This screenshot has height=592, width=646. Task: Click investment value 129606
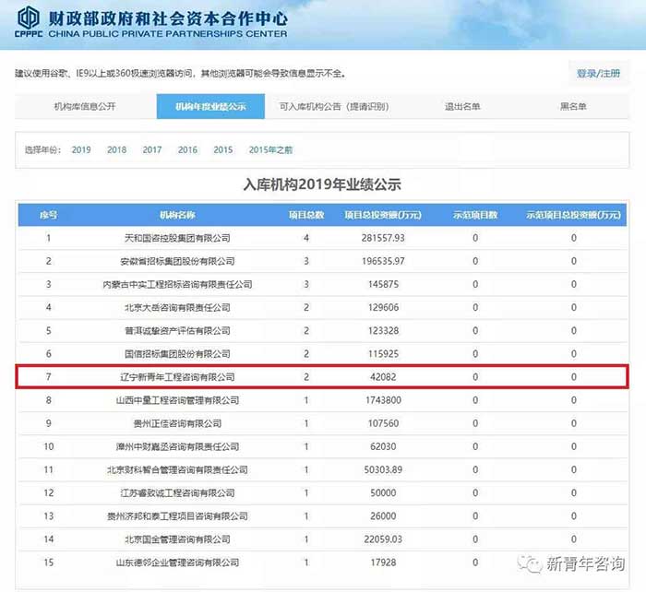(x=383, y=308)
